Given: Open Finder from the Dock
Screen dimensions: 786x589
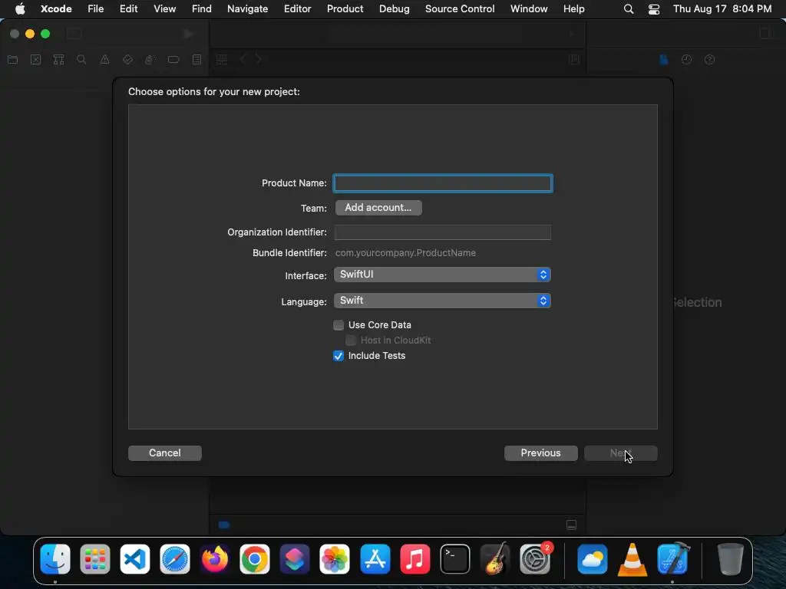Looking at the screenshot, I should pyautogui.click(x=55, y=559).
